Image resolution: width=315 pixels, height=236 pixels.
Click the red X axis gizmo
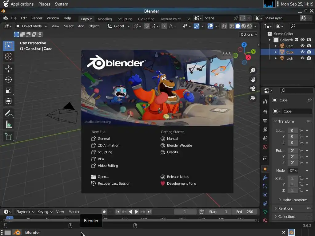(249, 57)
